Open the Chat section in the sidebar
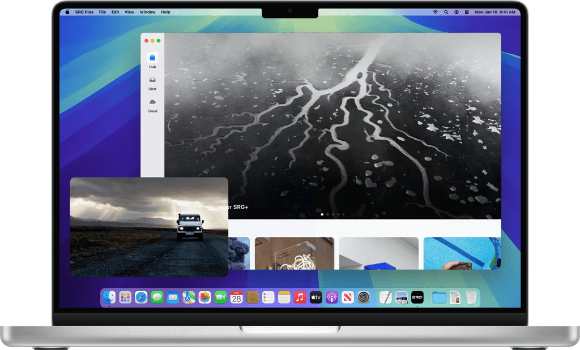The height and width of the screenshot is (350, 580). click(152, 84)
